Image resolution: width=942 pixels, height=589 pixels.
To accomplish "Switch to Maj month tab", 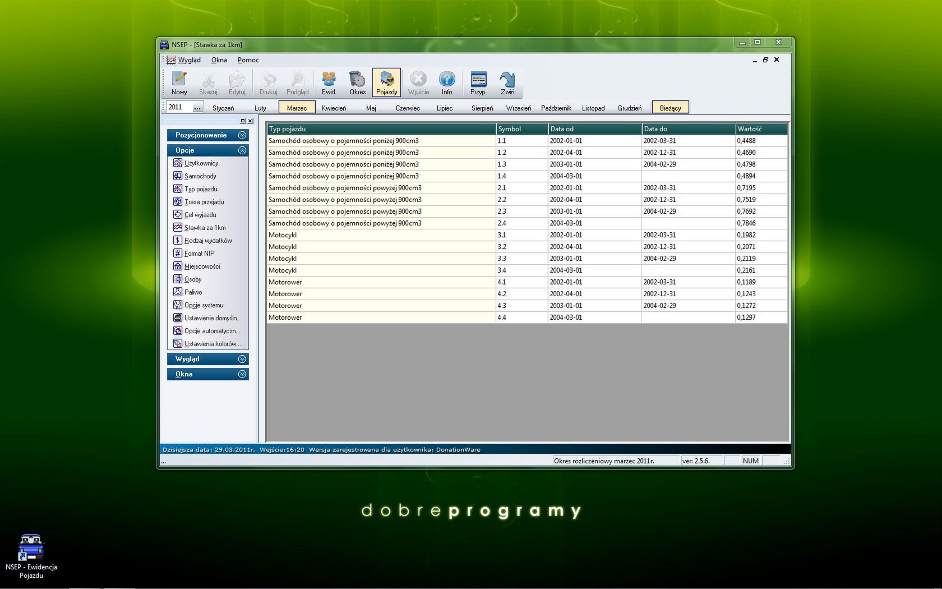I will pos(371,108).
